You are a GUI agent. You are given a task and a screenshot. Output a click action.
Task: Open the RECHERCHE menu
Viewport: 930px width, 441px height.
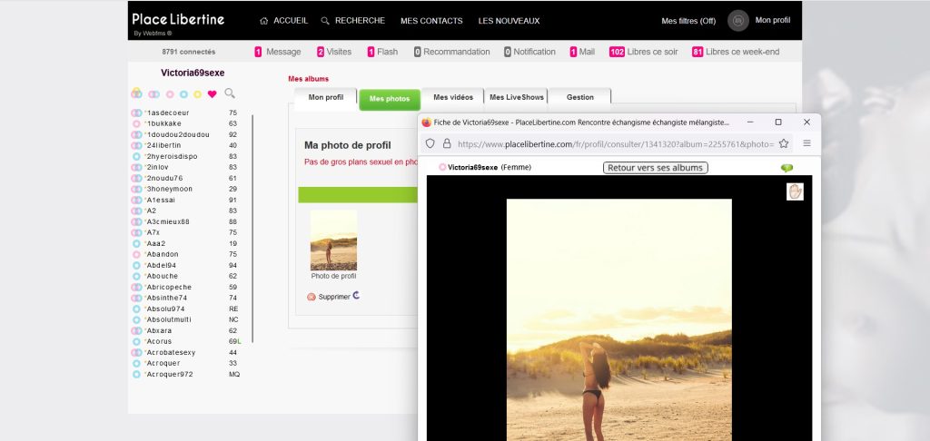pos(352,21)
